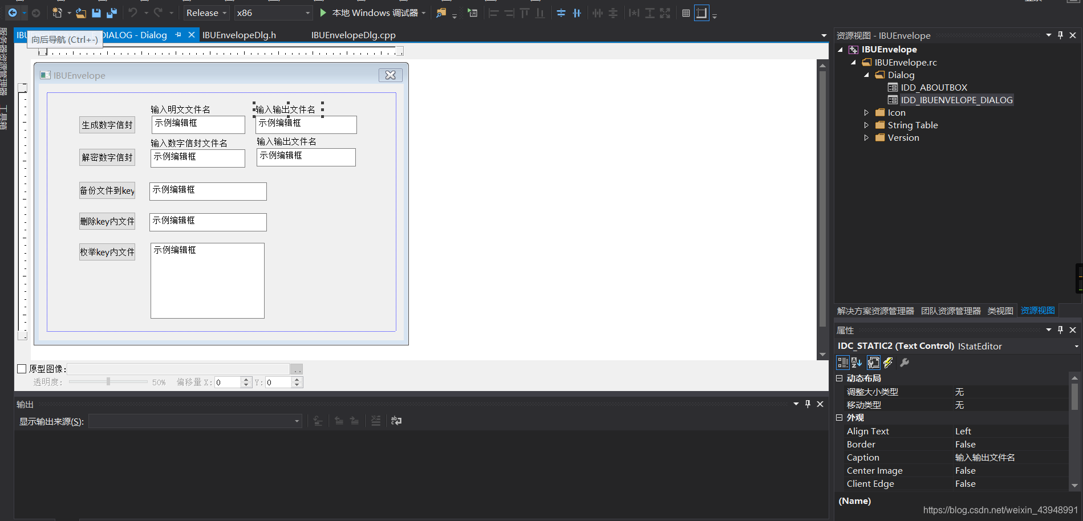Toggle the guides toolbar icon
This screenshot has width=1083, height=521.
pos(701,13)
